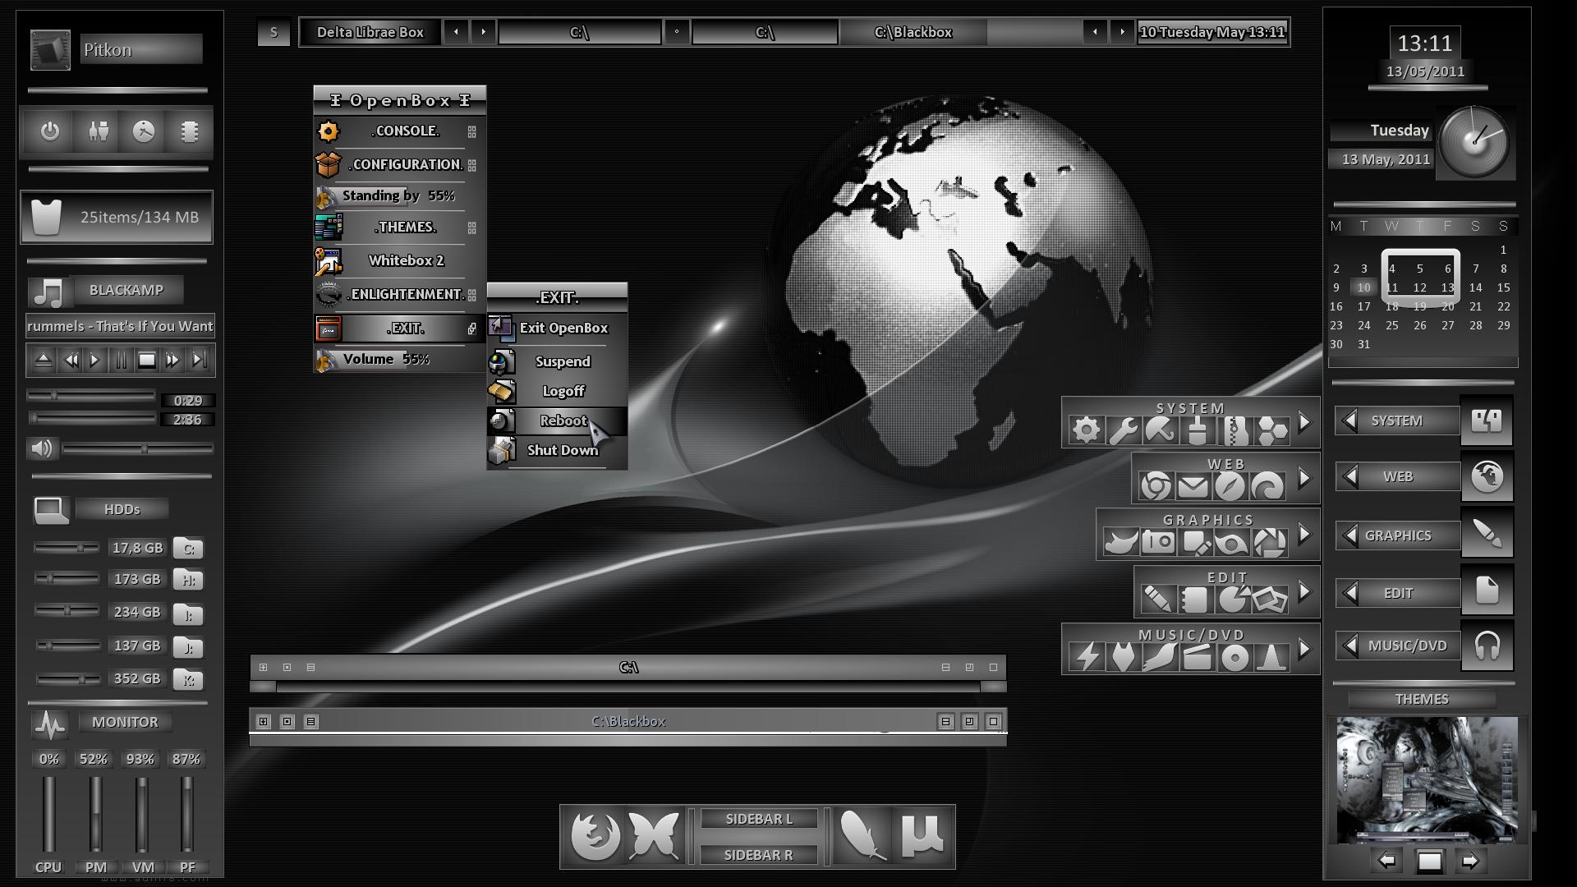Click the track position slider at 0:29
1577x887 pixels.
pos(91,396)
